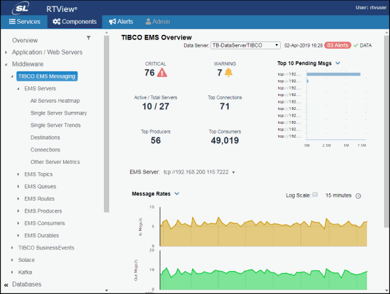
Task: Click the 15 minutes time range label
Action: (338, 195)
